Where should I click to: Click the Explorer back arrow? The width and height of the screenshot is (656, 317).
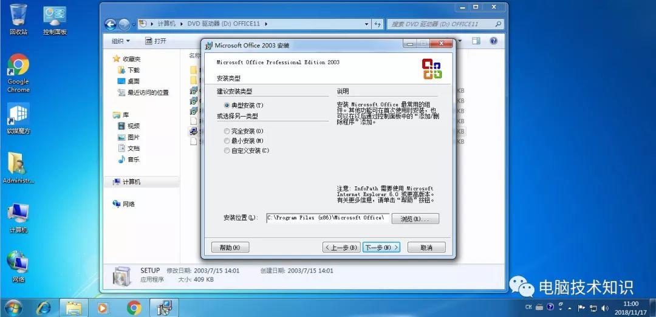point(111,24)
